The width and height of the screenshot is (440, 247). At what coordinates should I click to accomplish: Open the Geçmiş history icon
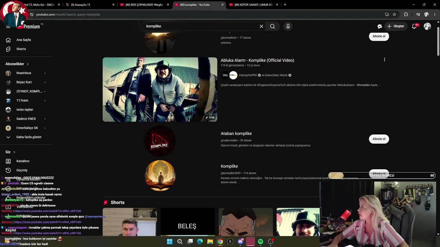8,170
